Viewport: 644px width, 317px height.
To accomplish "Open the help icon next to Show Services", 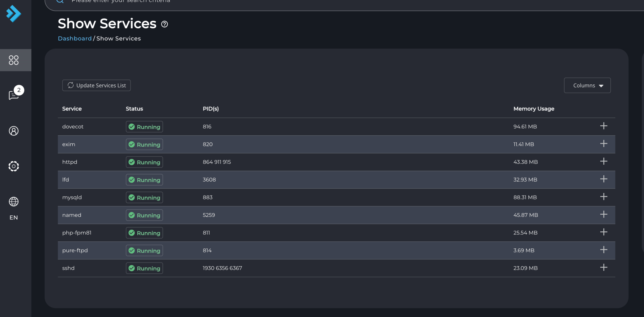I will pyautogui.click(x=164, y=24).
